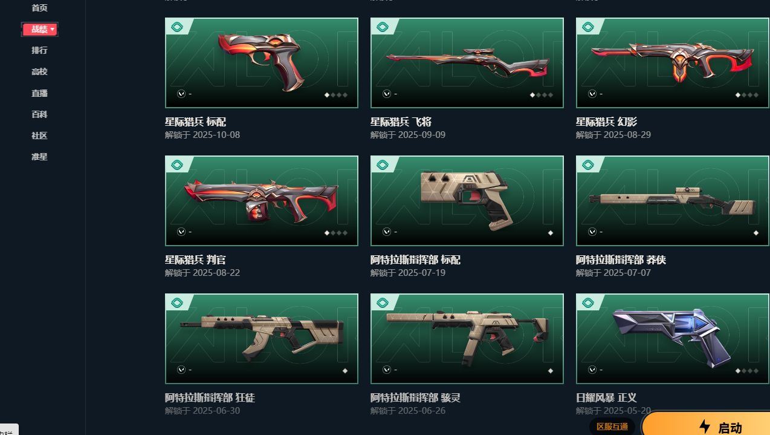Click collection badge icon on 星际猎兵 幻影 card

click(x=588, y=27)
